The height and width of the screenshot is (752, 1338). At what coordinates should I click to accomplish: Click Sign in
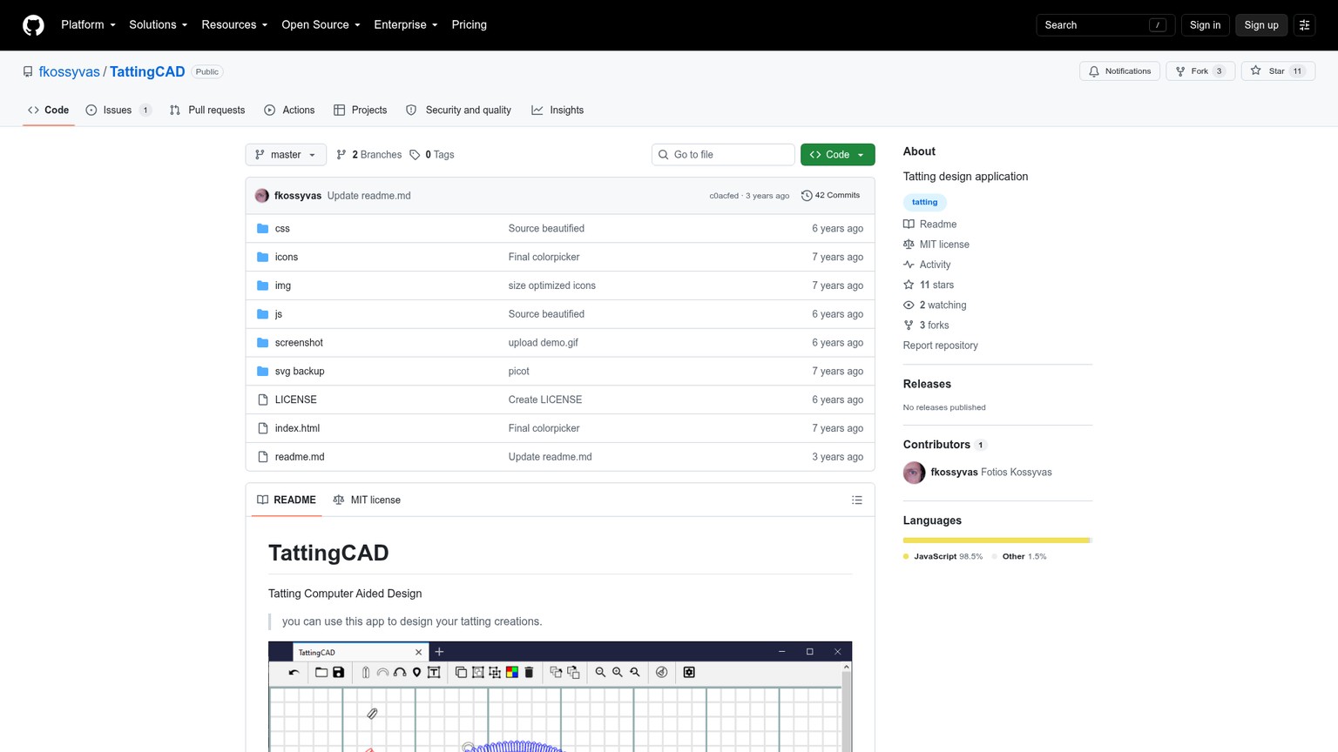(x=1205, y=25)
